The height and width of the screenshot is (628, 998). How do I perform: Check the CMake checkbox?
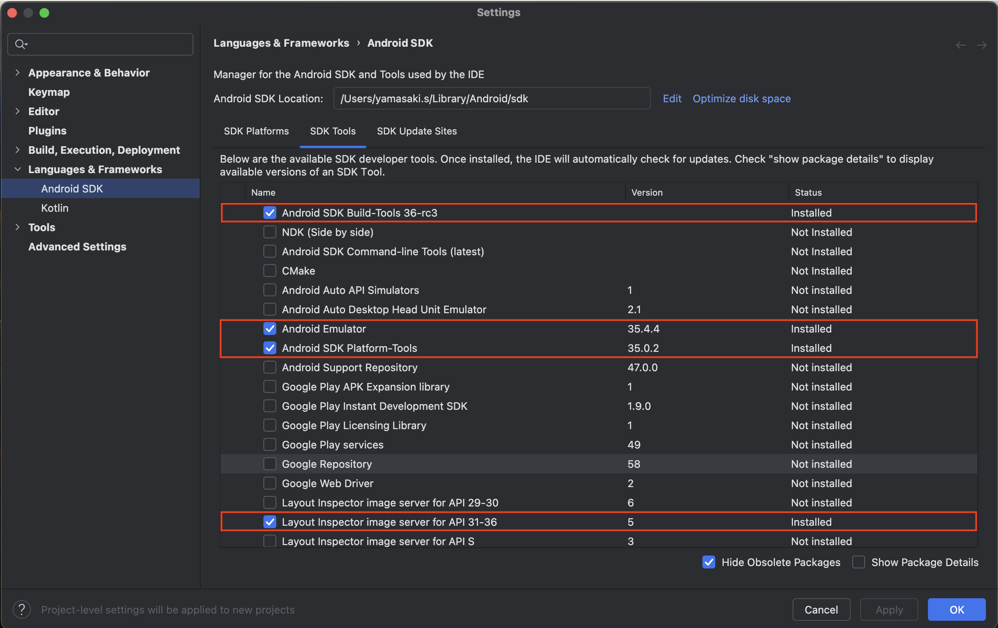click(270, 271)
